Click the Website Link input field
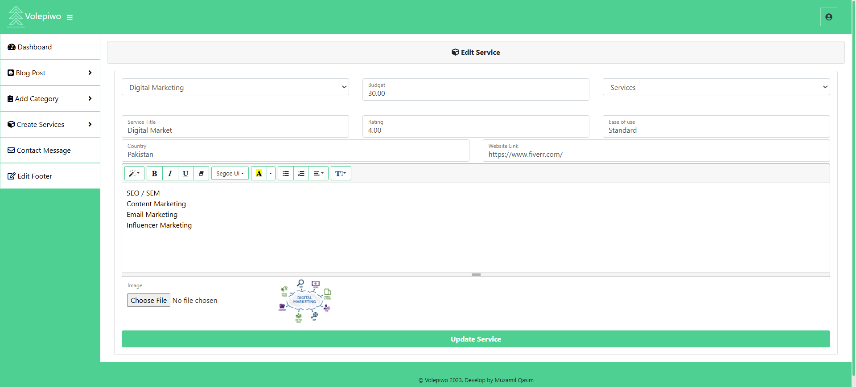 pos(656,154)
